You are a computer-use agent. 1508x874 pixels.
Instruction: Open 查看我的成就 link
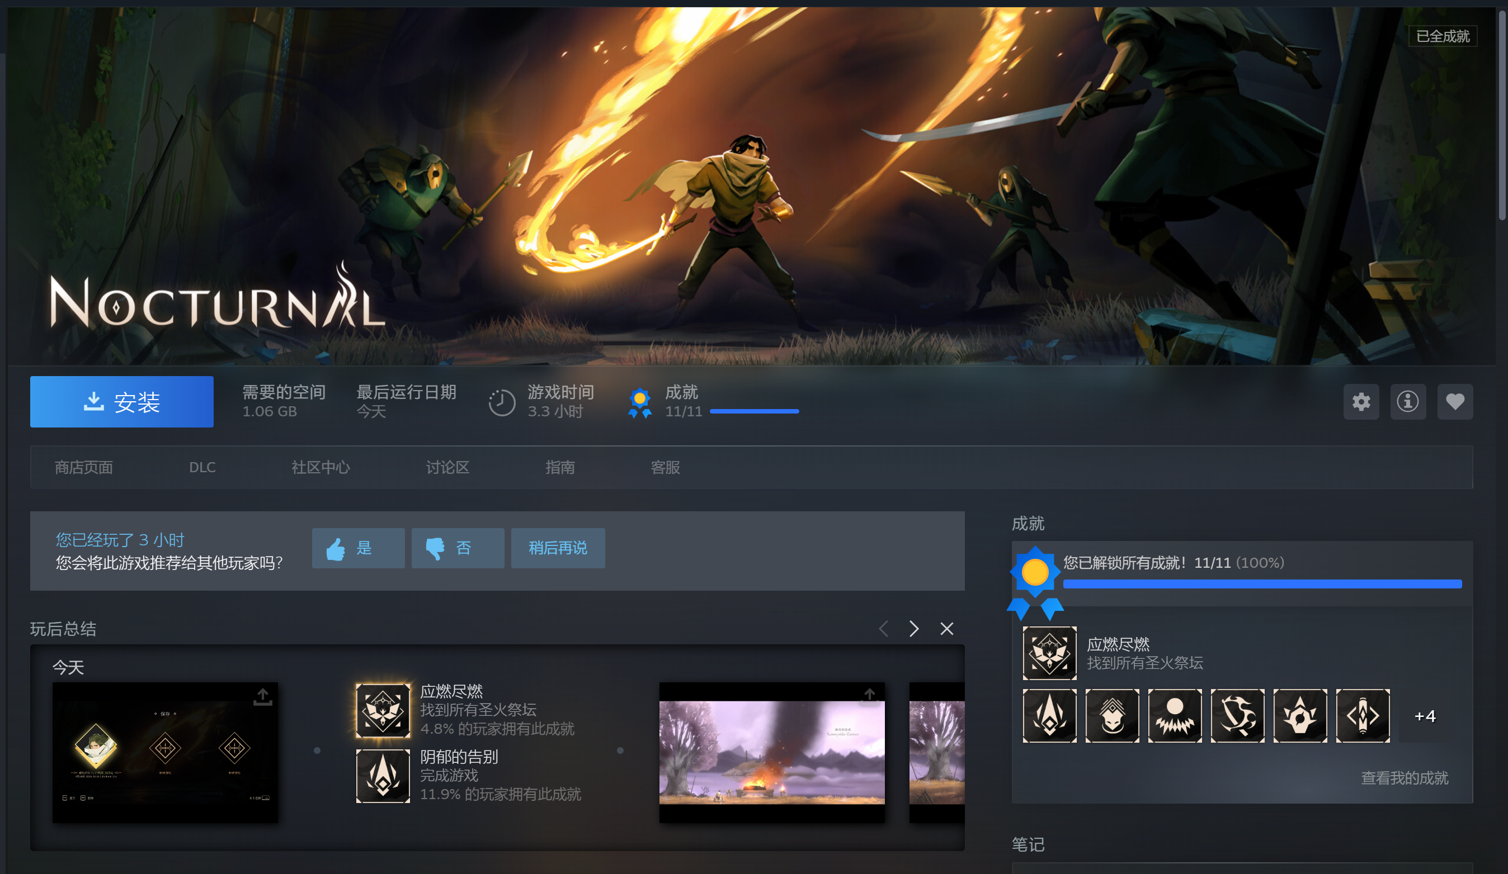[1405, 778]
